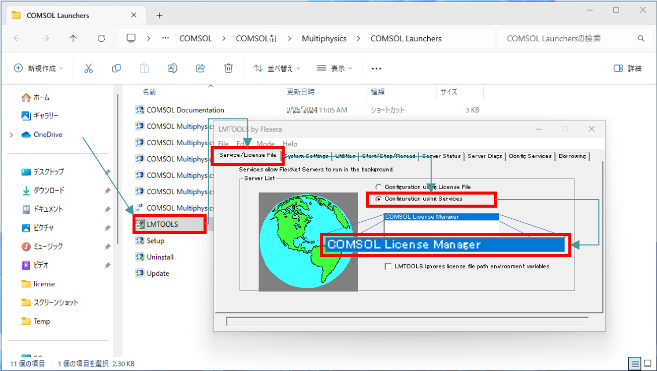The height and width of the screenshot is (371, 657).
Task: Select Configuration using License File radio button
Action: coord(379,187)
